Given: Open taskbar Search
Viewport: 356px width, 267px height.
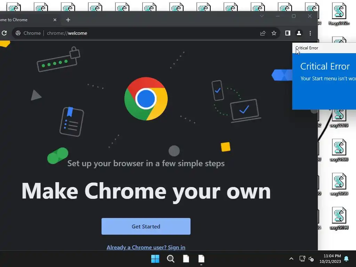Looking at the screenshot, I should pos(170,259).
